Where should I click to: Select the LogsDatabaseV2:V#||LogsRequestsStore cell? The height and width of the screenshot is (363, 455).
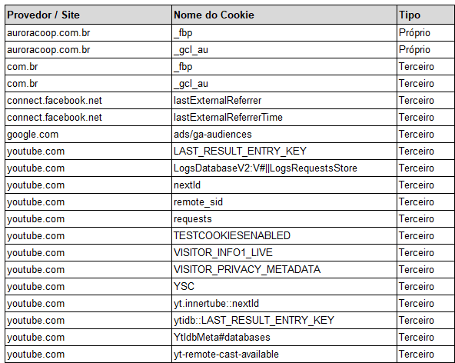click(x=284, y=168)
